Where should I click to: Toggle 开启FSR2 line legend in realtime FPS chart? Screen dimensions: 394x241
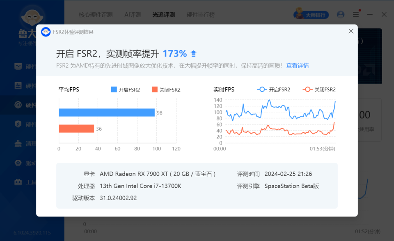click(274, 89)
